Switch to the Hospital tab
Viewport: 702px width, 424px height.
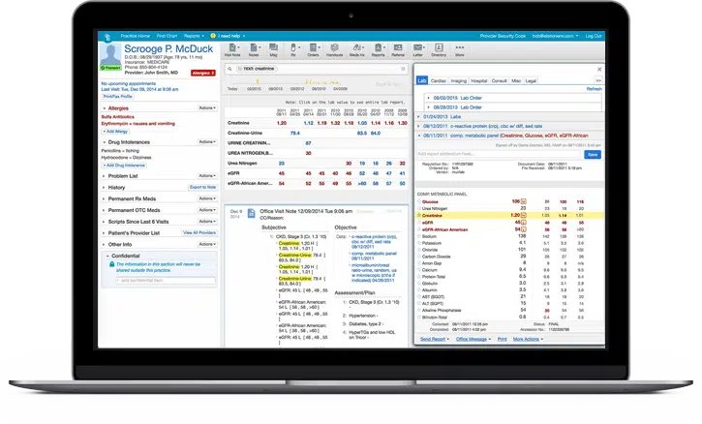tap(479, 81)
